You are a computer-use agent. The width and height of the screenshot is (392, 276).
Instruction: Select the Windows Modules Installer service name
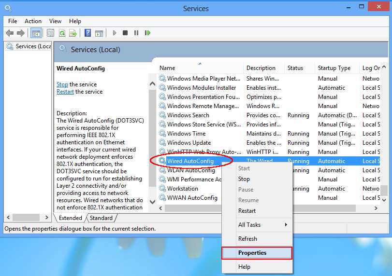click(x=202, y=88)
